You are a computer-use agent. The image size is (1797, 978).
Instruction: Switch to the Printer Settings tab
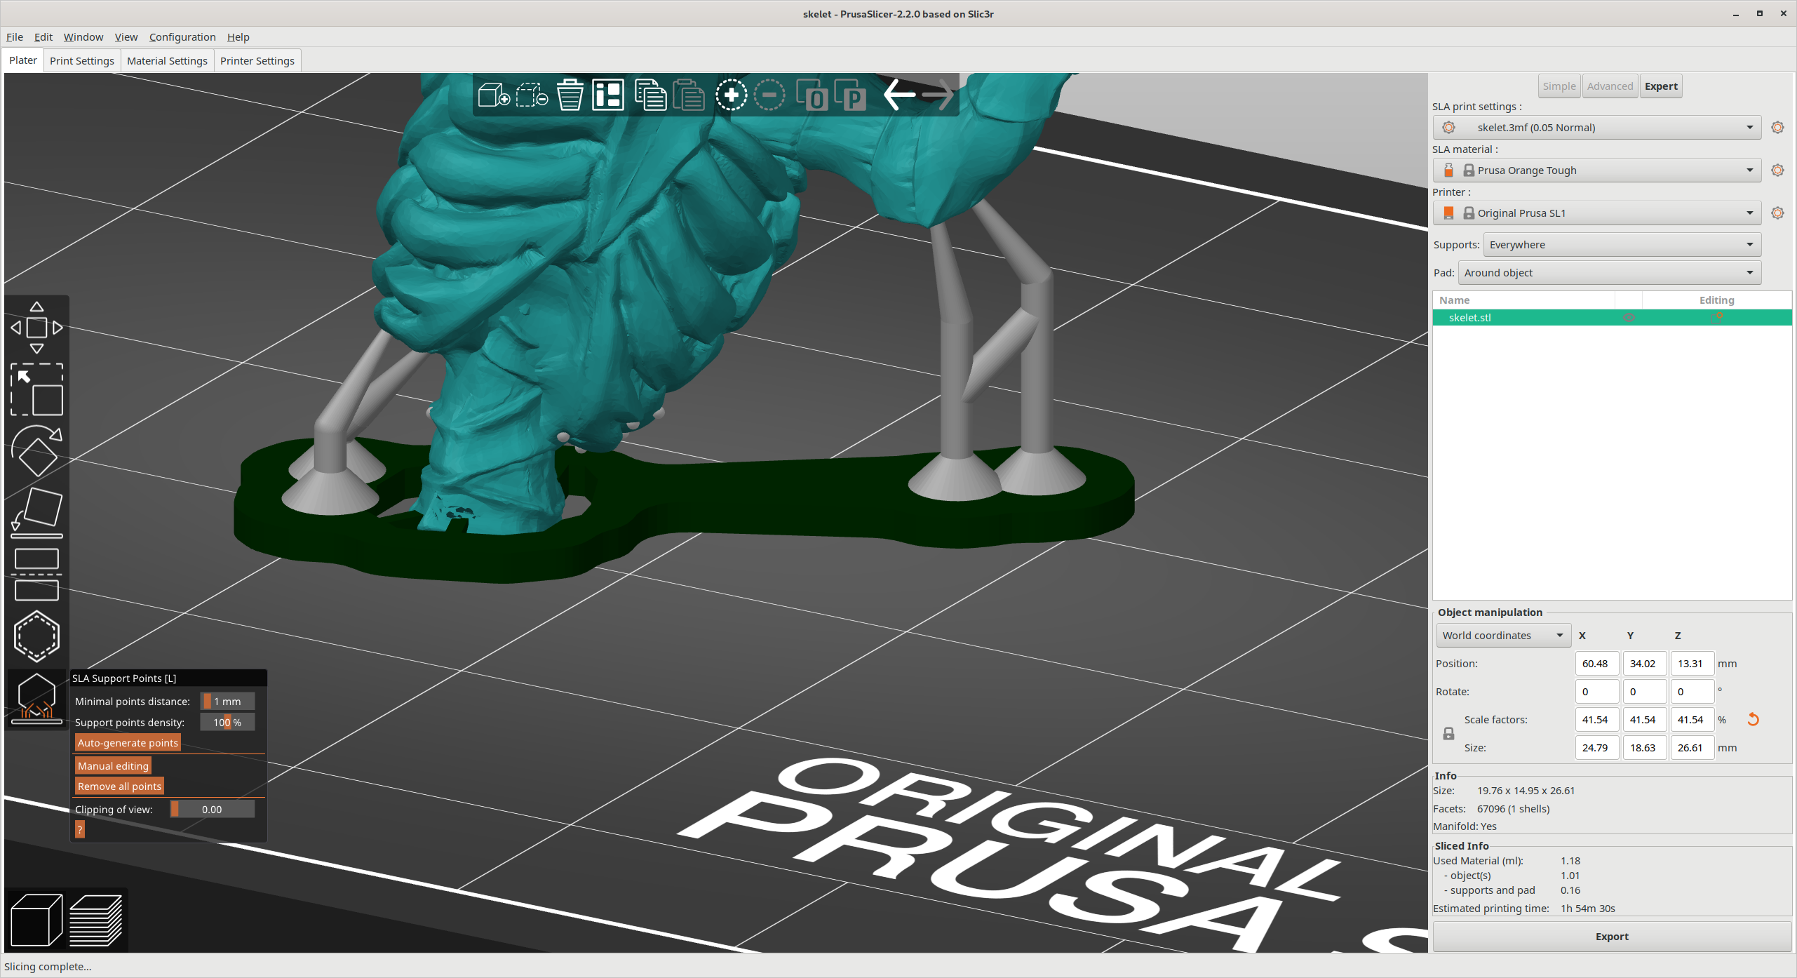click(x=257, y=60)
